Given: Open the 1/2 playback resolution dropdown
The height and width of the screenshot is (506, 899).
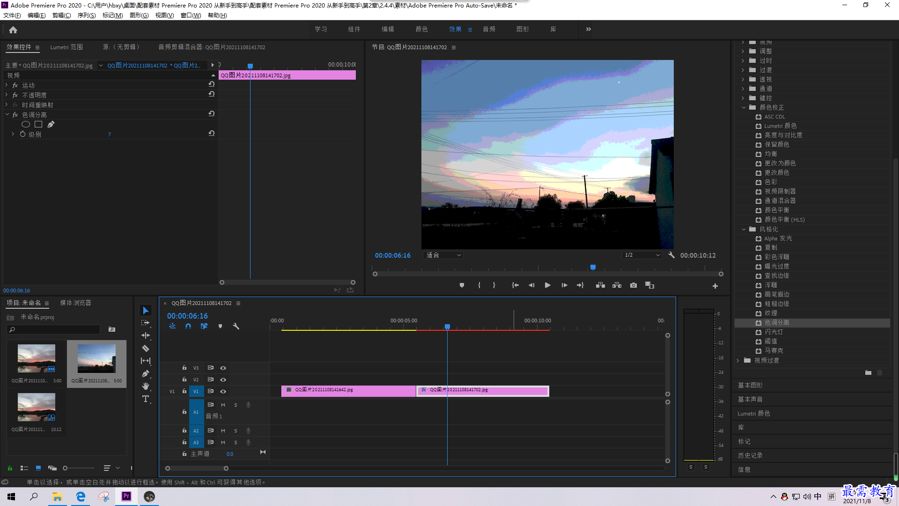Looking at the screenshot, I should coord(642,255).
